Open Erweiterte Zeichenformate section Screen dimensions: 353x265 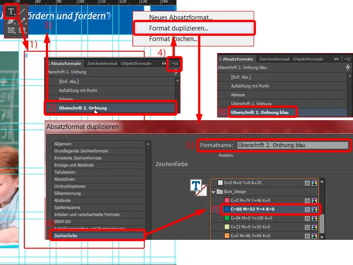(x=99, y=158)
